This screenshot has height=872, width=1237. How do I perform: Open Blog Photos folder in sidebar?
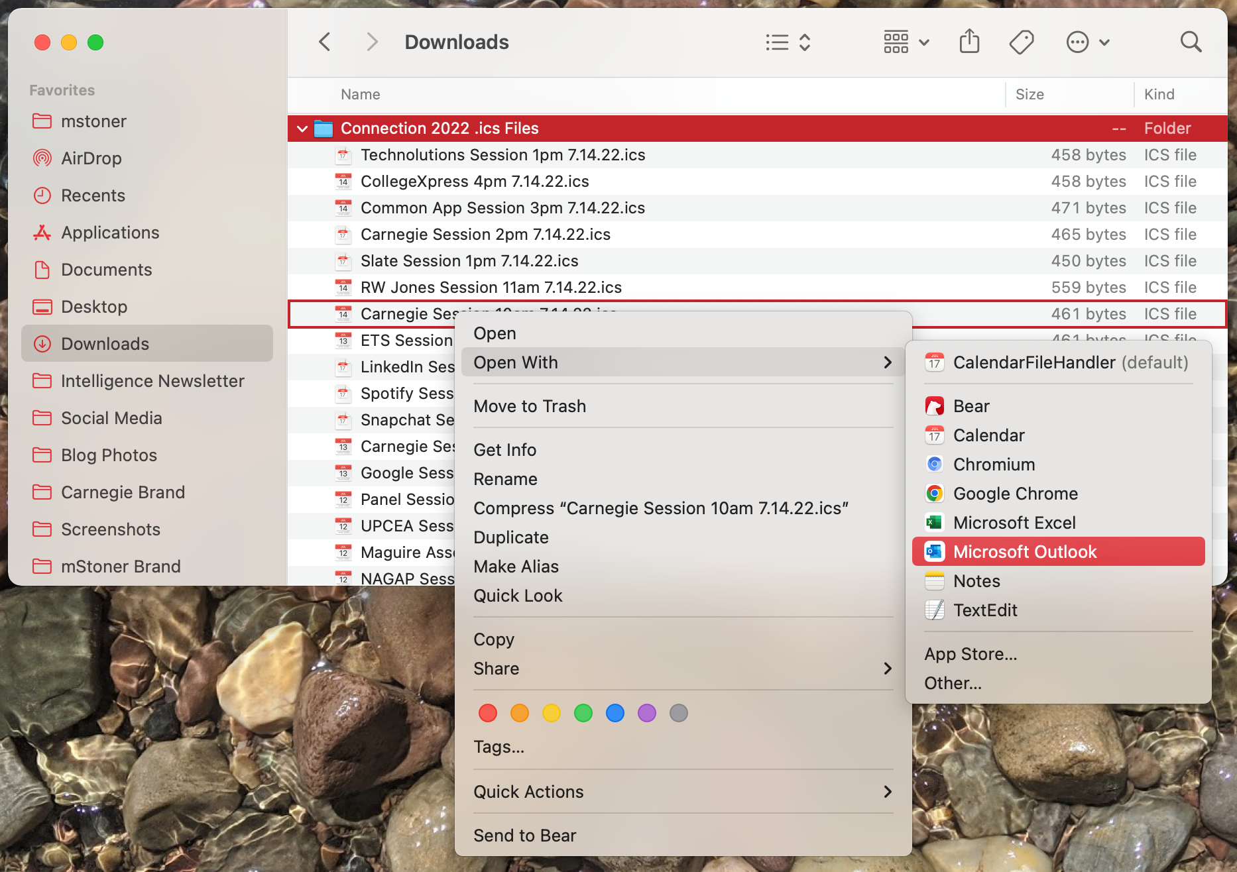147,455
